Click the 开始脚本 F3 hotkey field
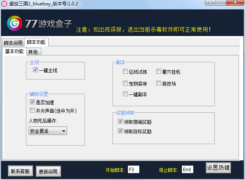The image size is (245, 180). tap(133, 169)
